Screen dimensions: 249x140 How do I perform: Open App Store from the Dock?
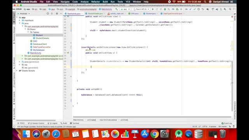[144, 134]
